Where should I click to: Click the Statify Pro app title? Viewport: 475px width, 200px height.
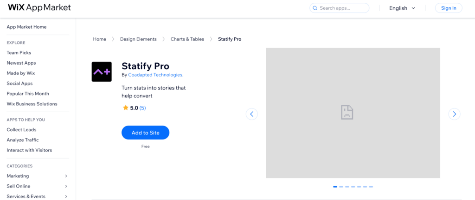(145, 66)
